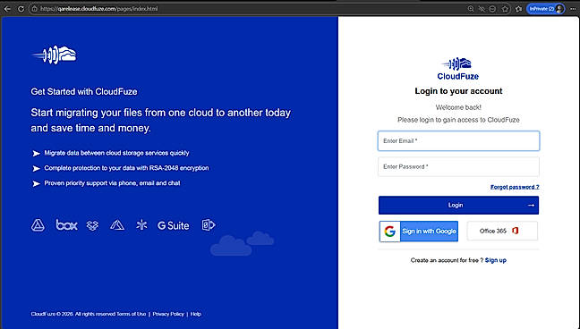Click the Egnyte star-shaped logo icon
580x329 pixels.
[x=141, y=224]
